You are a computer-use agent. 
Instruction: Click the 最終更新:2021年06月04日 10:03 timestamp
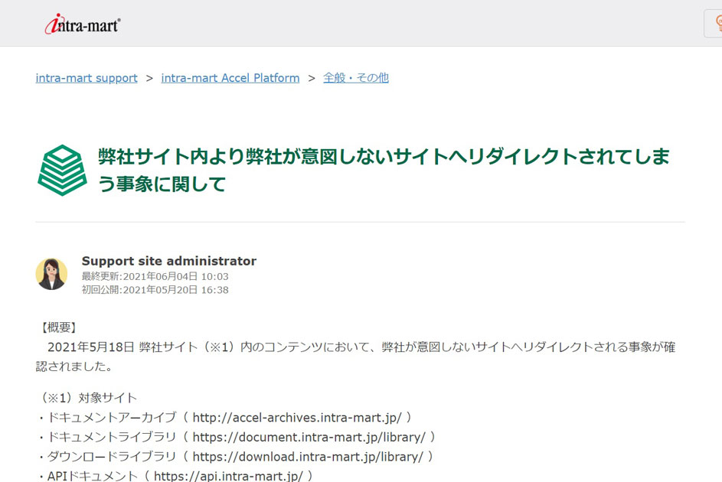(x=155, y=276)
